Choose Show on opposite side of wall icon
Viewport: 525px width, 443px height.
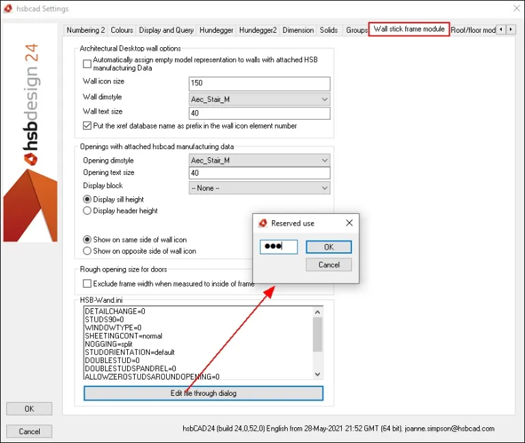[x=87, y=251]
